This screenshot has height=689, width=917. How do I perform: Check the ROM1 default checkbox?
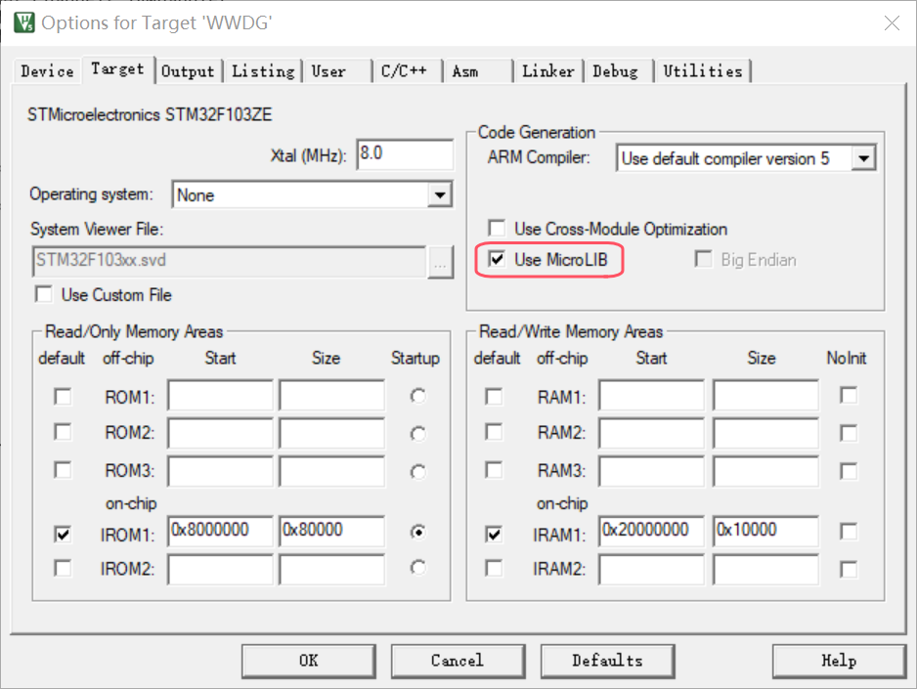click(63, 396)
